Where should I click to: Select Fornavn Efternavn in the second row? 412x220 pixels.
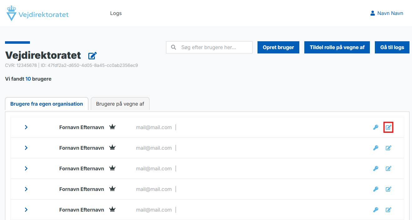coord(81,148)
